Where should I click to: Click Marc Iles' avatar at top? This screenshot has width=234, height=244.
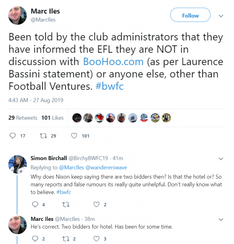coord(18,15)
